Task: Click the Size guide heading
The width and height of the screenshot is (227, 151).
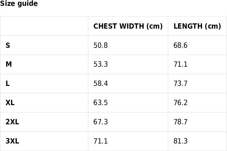Action: tap(19, 4)
